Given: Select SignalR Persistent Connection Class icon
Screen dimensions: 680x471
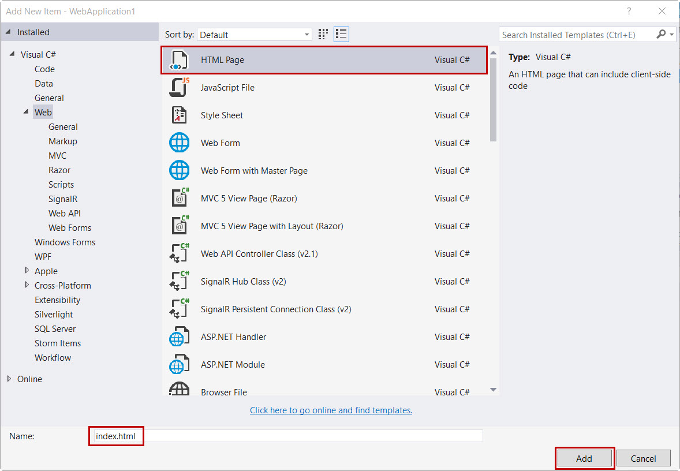Looking at the screenshot, I should 179,309.
